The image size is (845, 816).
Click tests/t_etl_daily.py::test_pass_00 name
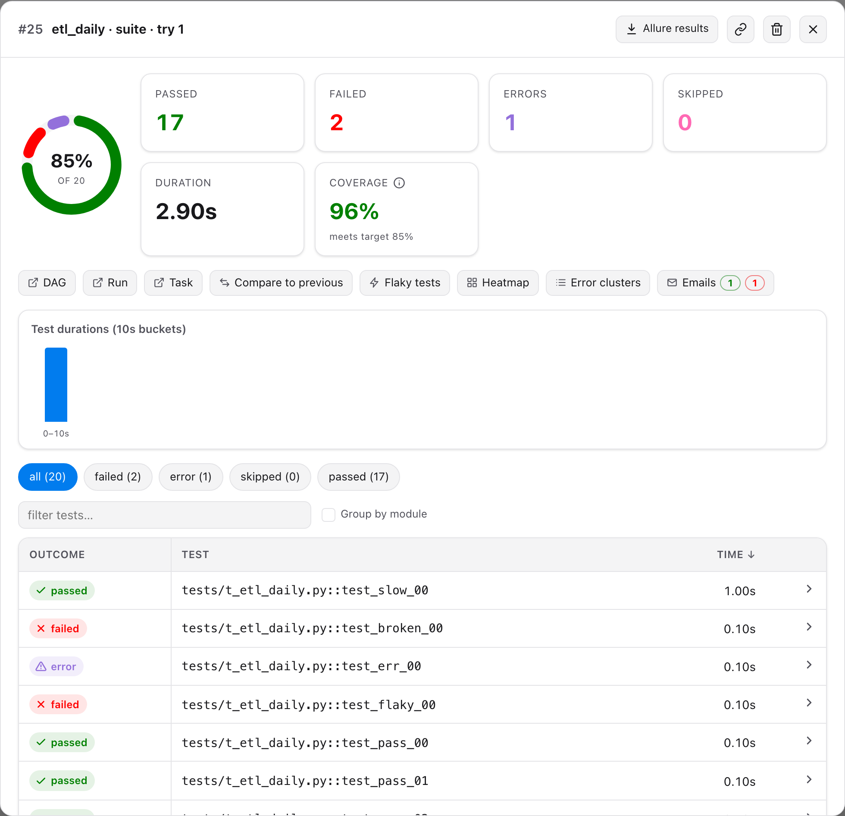tap(305, 743)
